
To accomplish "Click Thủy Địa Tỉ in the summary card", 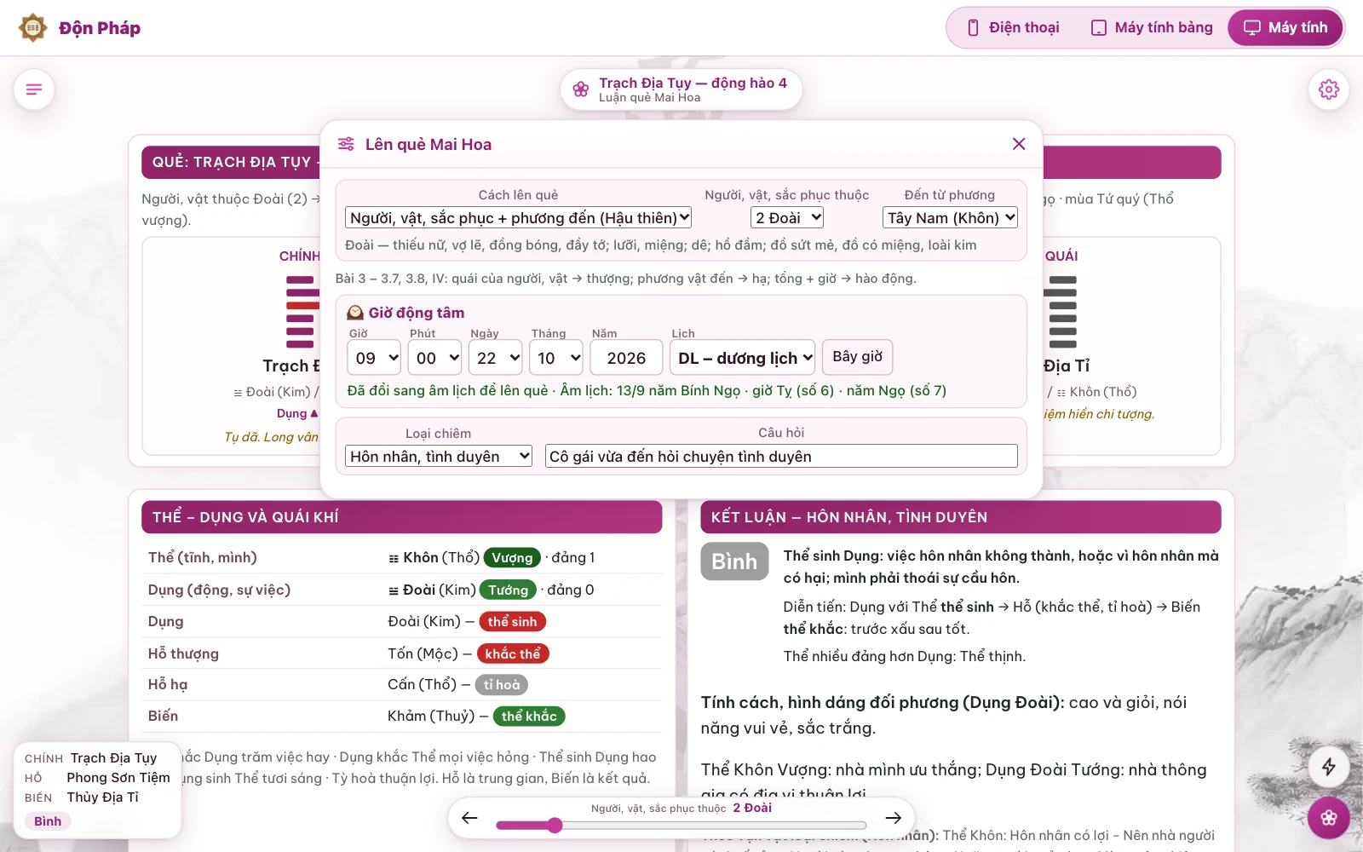I will click(103, 797).
